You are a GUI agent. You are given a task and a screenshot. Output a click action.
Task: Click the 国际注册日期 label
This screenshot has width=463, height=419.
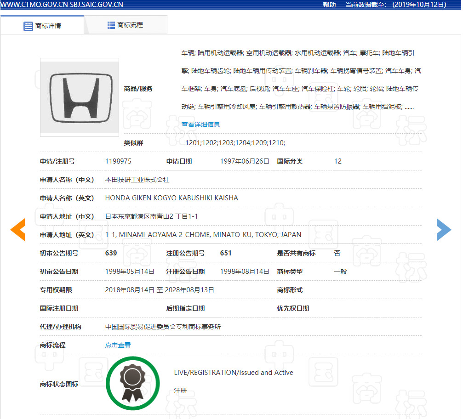tap(59, 308)
